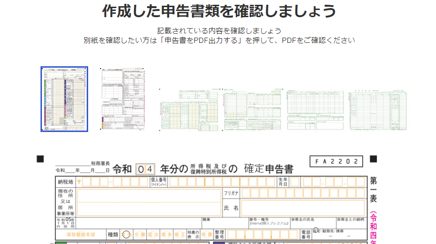Open the fourth thumbnail green form page
Image resolution: width=436 pixels, height=244 pixels.
click(253, 110)
